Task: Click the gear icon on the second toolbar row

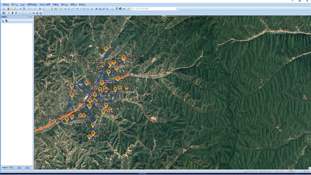Action: tap(3, 13)
